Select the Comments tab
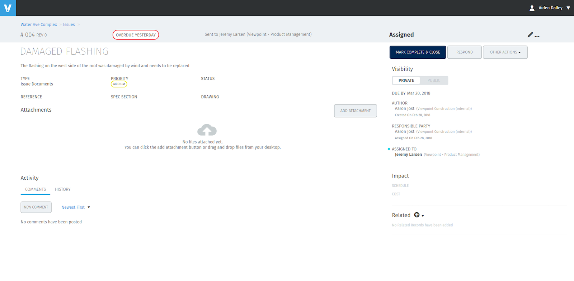Viewport: 574px width, 281px height. pyautogui.click(x=36, y=189)
